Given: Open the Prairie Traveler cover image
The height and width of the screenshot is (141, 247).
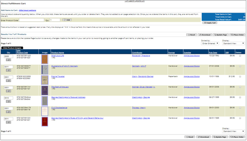Looking at the screenshot, I should (x=45, y=80).
